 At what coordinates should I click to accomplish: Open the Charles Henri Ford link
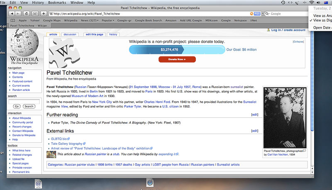[x=157, y=102]
